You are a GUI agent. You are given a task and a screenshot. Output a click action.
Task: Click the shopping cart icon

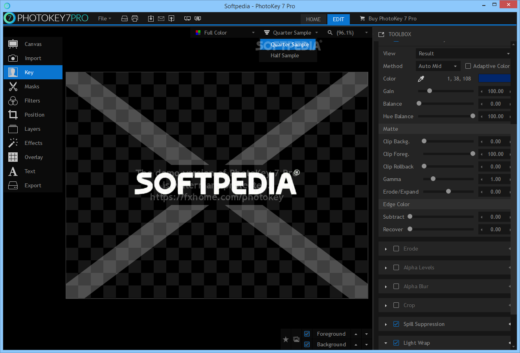tap(362, 18)
